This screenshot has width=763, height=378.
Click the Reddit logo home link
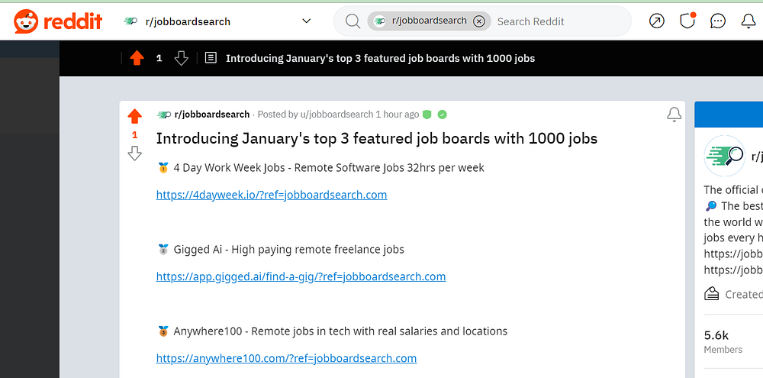(58, 21)
